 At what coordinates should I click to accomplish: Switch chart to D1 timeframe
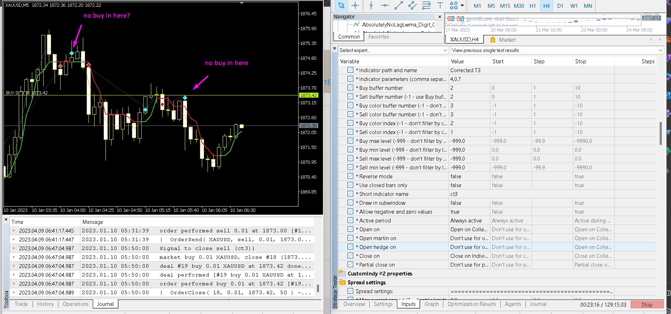pos(560,6)
